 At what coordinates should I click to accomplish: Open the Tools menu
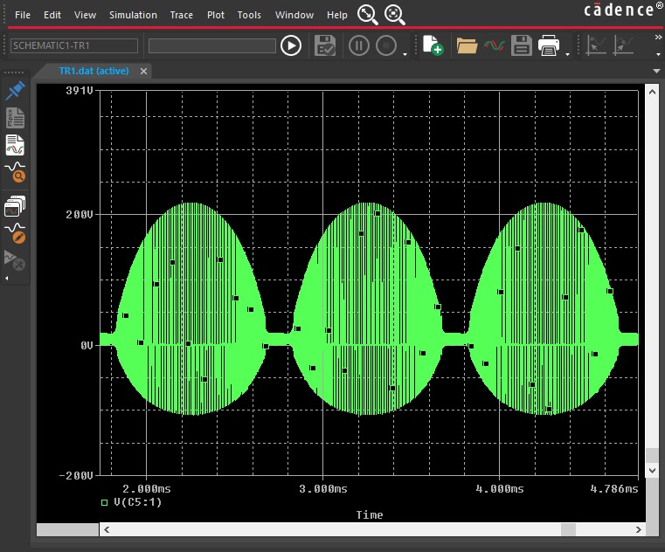tap(249, 15)
